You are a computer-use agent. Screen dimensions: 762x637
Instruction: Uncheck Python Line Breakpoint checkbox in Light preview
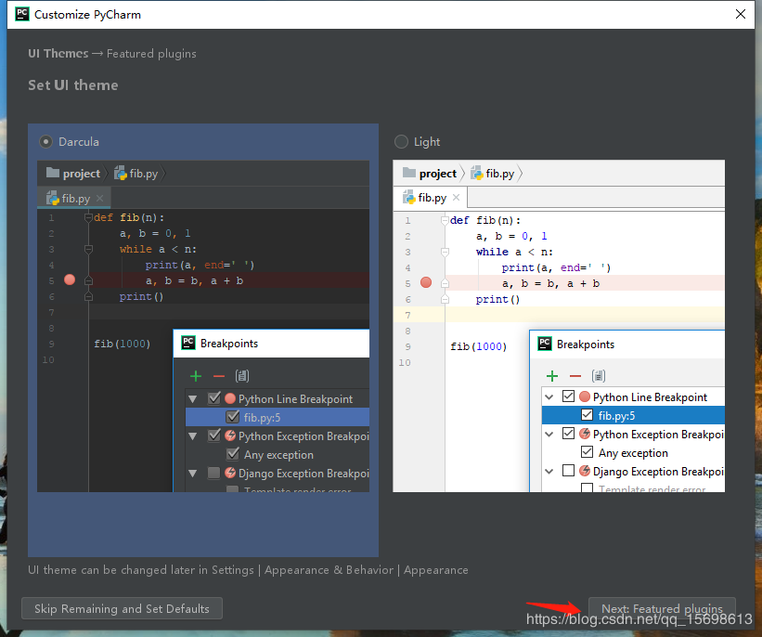point(568,396)
